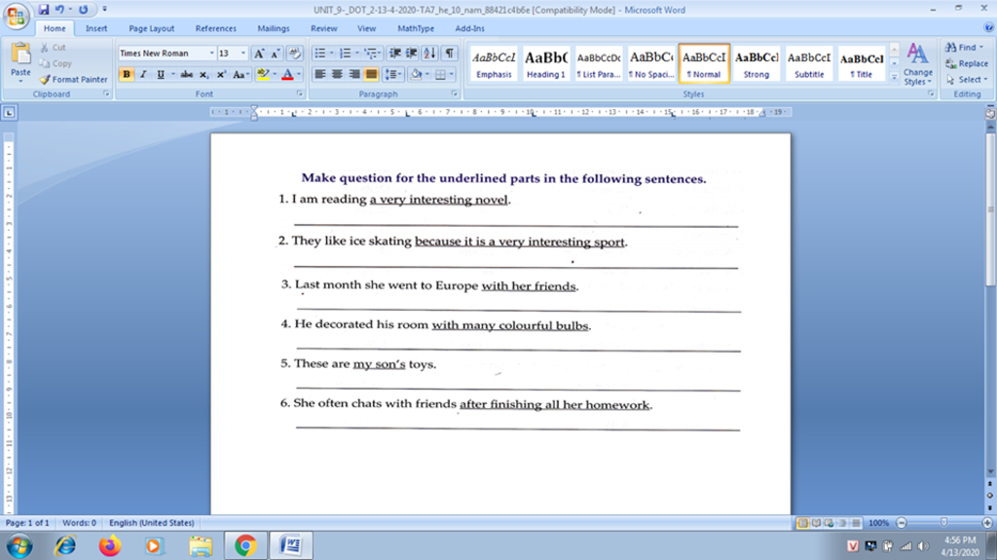Toggle Underline formatting
This screenshot has height=560, width=997.
click(161, 74)
